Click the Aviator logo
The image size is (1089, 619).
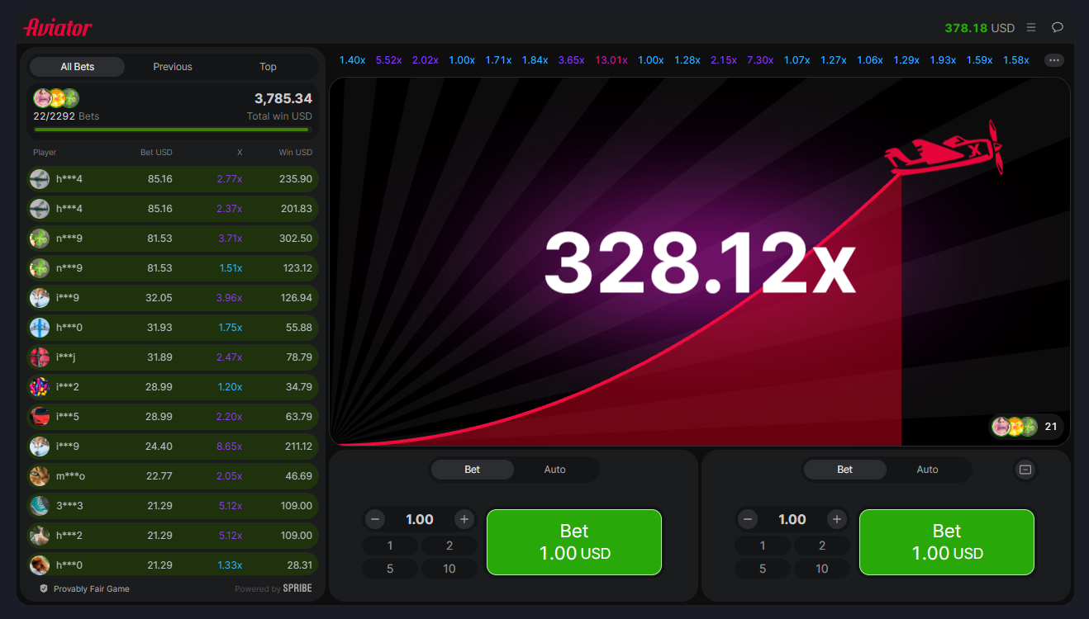pyautogui.click(x=58, y=27)
